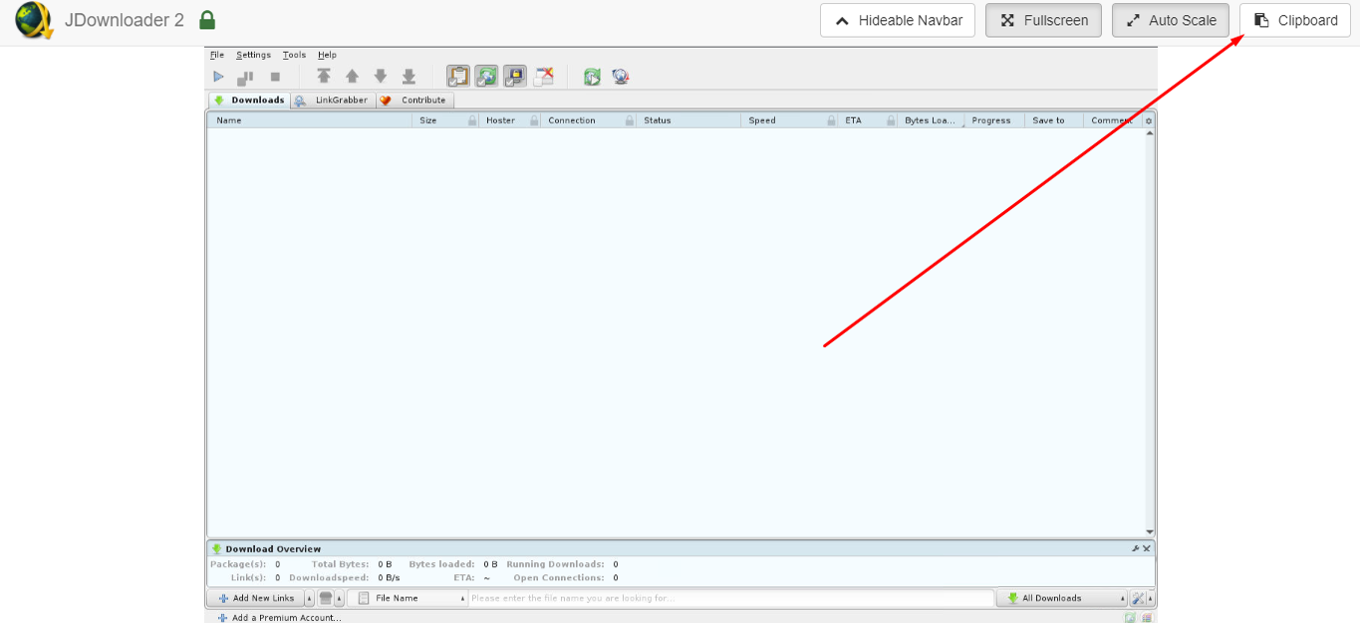The image size is (1360, 623).
Task: Move selected download down one position
Action: click(381, 76)
